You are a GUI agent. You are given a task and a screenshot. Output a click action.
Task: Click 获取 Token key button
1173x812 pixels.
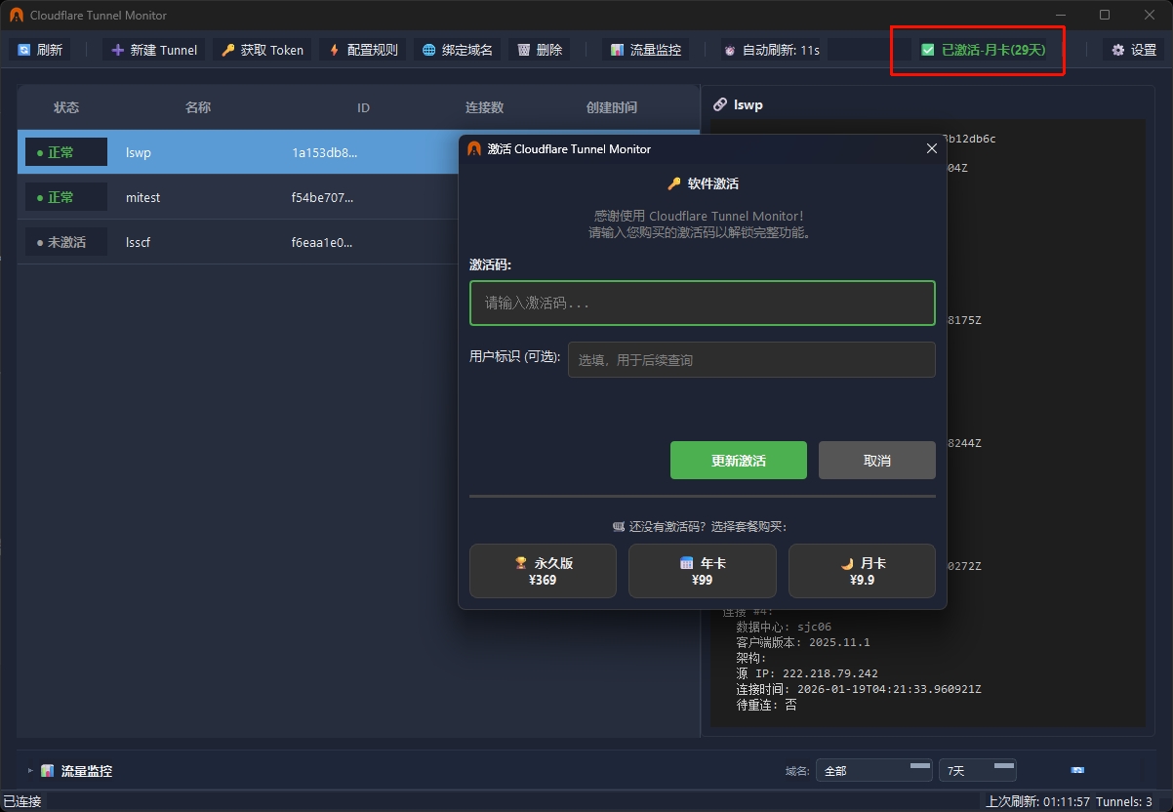[262, 50]
